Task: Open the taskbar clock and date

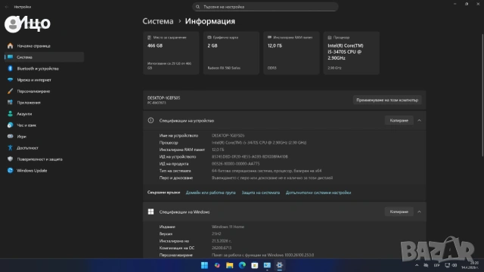Action: (x=470, y=265)
